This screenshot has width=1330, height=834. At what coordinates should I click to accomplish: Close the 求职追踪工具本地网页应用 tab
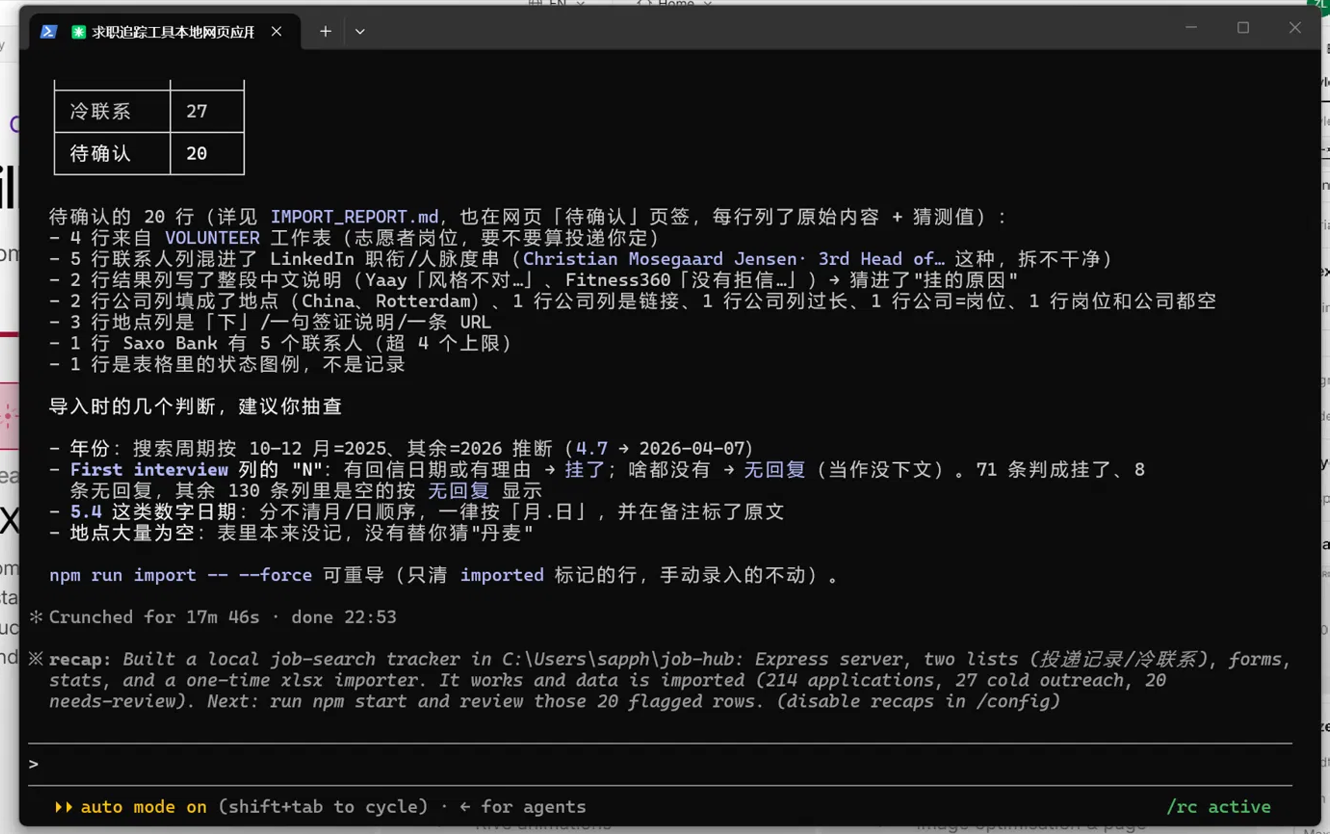(x=277, y=31)
